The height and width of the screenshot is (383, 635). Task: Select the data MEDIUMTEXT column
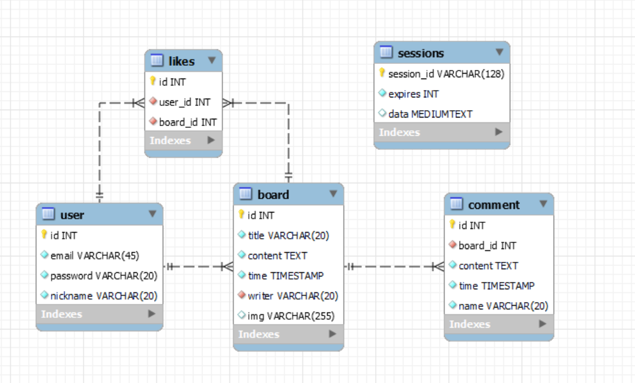442,114
